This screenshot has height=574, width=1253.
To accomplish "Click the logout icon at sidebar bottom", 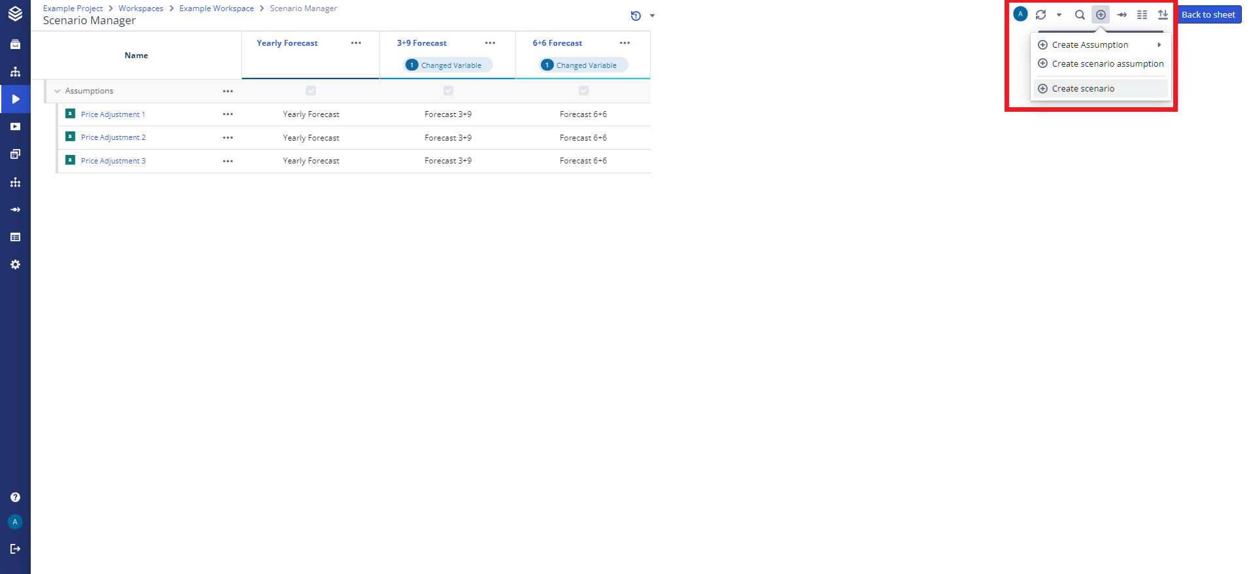I will click(x=16, y=549).
